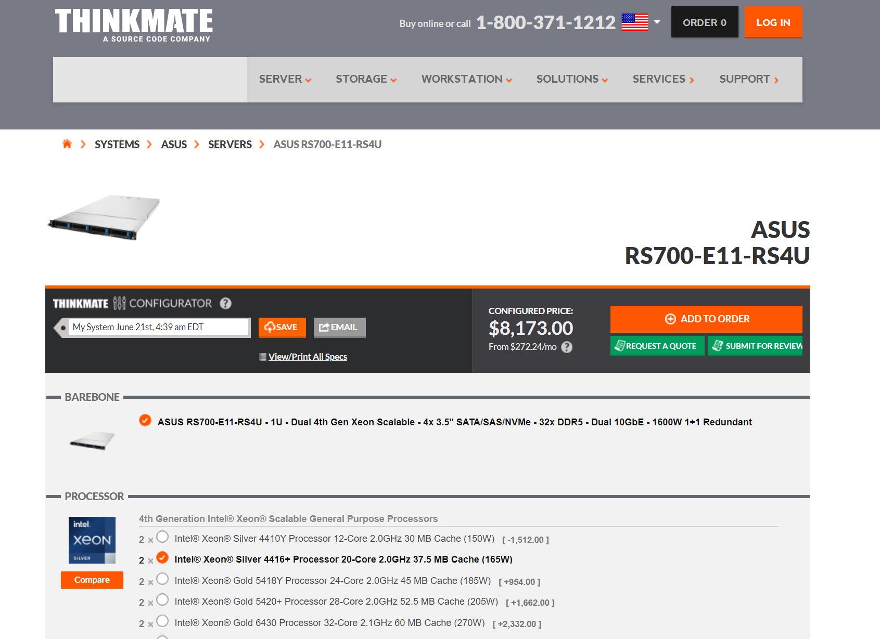Click the configurator help question icon

pyautogui.click(x=225, y=303)
